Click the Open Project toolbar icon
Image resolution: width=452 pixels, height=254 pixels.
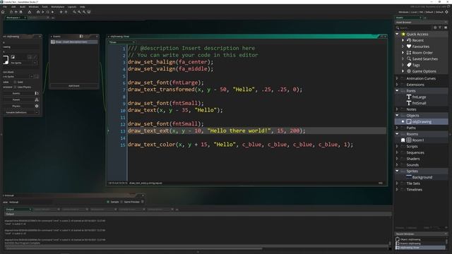(16, 12)
